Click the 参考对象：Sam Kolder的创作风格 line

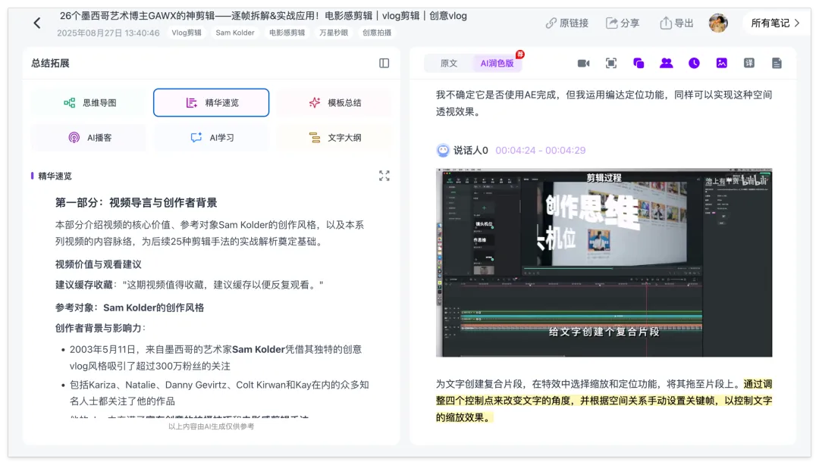click(130, 307)
